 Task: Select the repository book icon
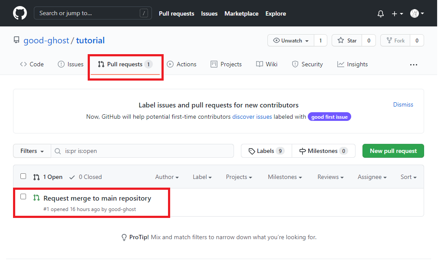[16, 40]
